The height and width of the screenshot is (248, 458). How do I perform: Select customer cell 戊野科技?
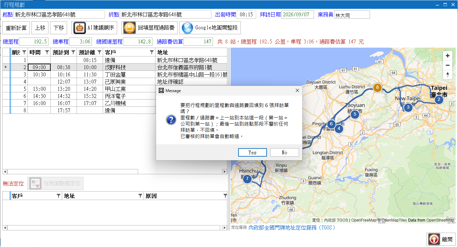point(129,67)
